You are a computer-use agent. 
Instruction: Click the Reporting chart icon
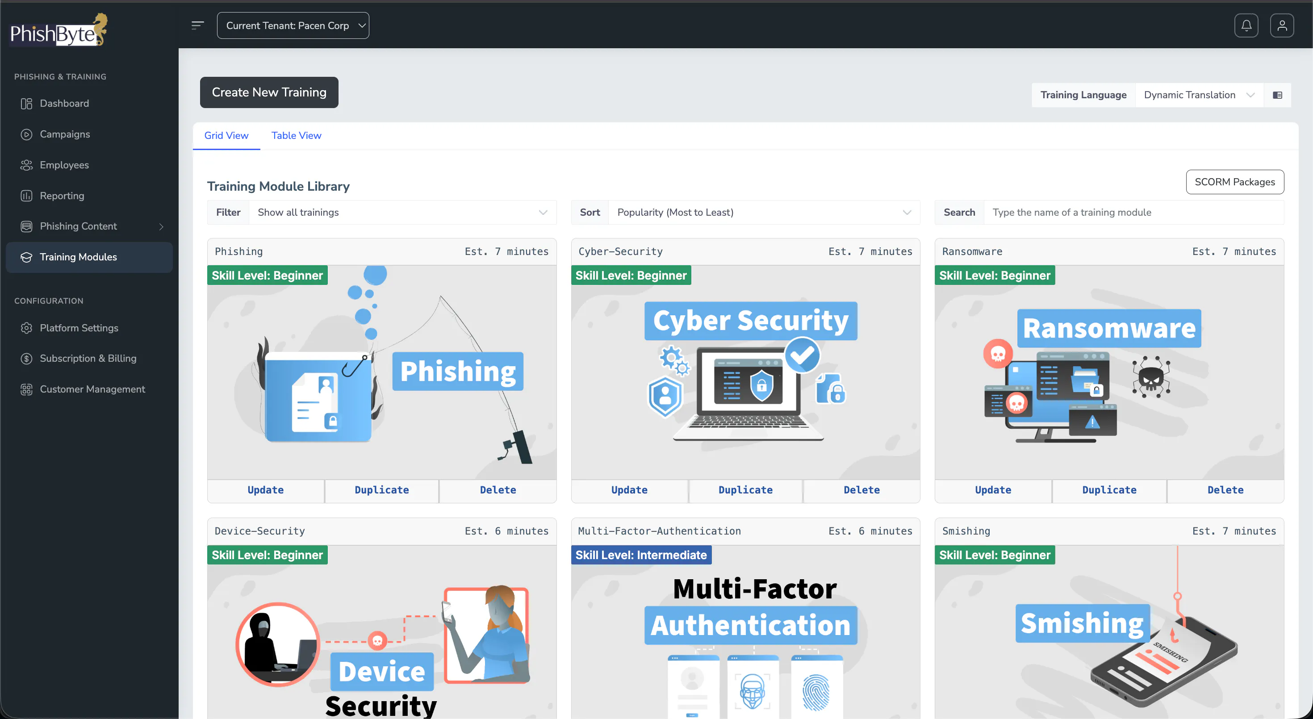click(x=26, y=196)
